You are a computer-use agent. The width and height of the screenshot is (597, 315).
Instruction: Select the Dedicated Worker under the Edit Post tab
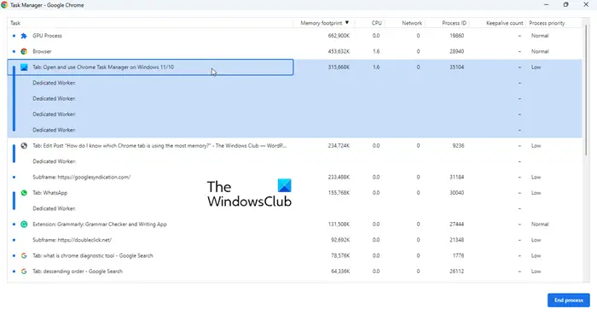tap(295, 161)
